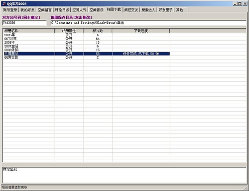This screenshot has height=191, width=249.
Task: Go to the 评论日志 tab
Action: (62, 10)
